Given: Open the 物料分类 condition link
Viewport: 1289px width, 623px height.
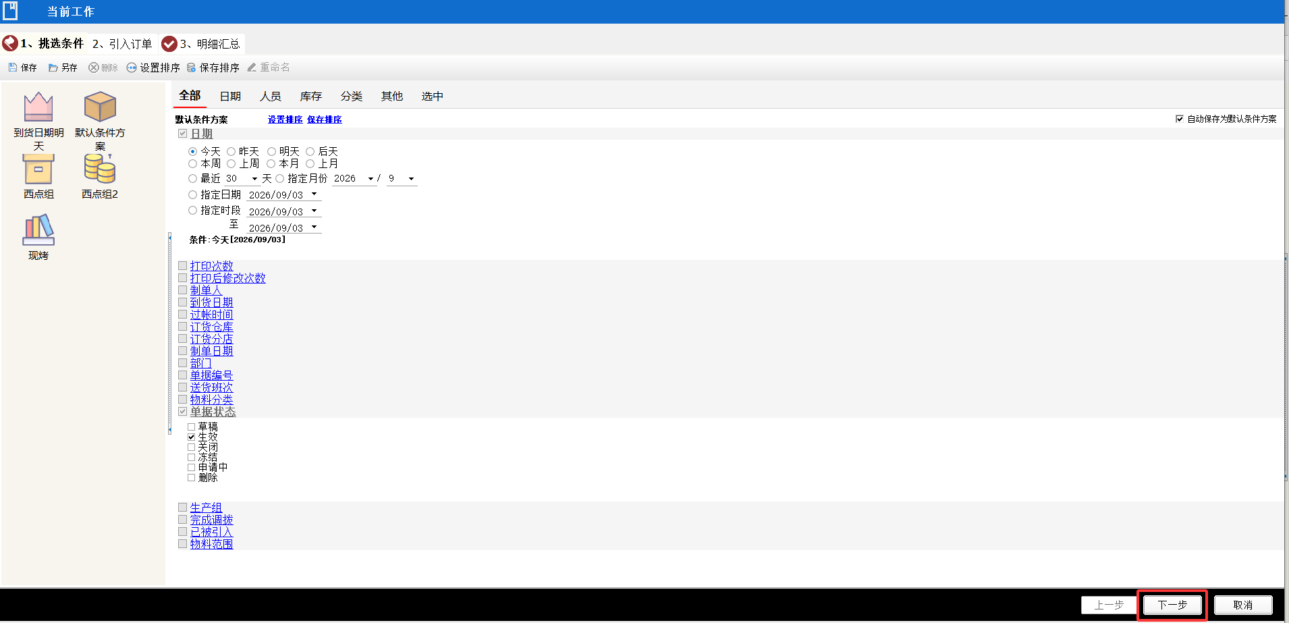Looking at the screenshot, I should (211, 400).
